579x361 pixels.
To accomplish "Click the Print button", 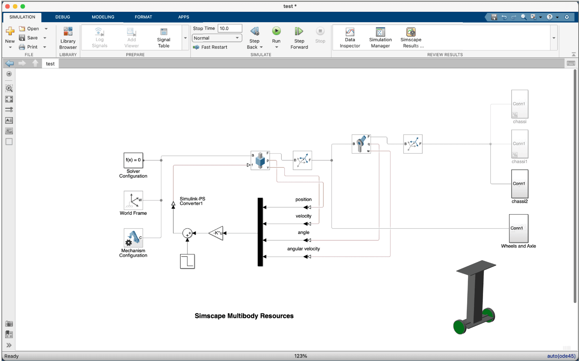I will [x=28, y=47].
